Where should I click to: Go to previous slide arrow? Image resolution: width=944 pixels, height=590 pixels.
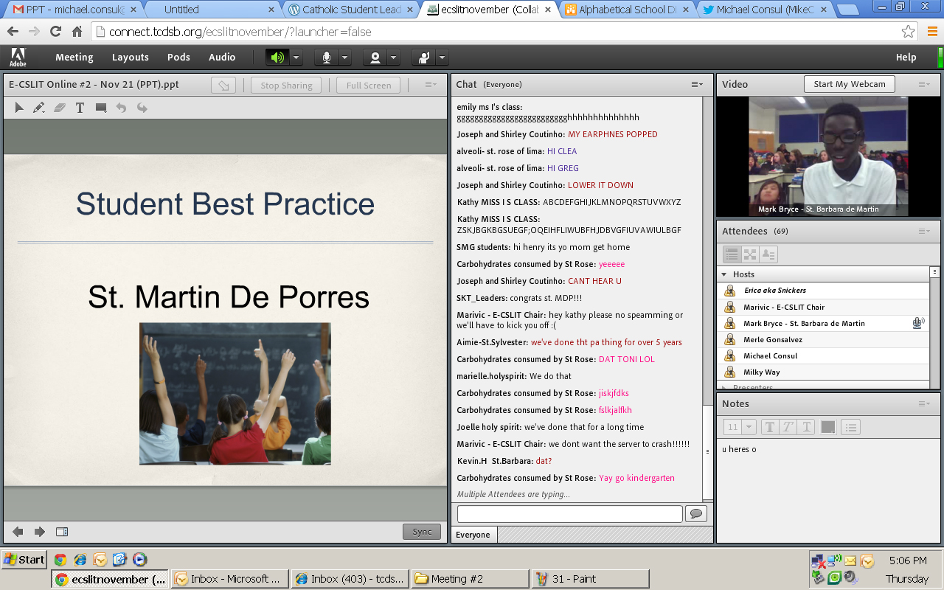(18, 532)
